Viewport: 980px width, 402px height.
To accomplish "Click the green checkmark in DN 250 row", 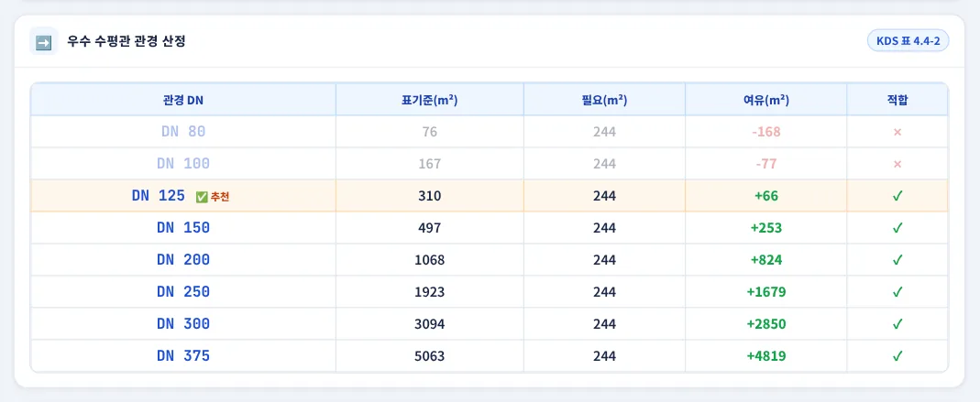I will coord(897,292).
